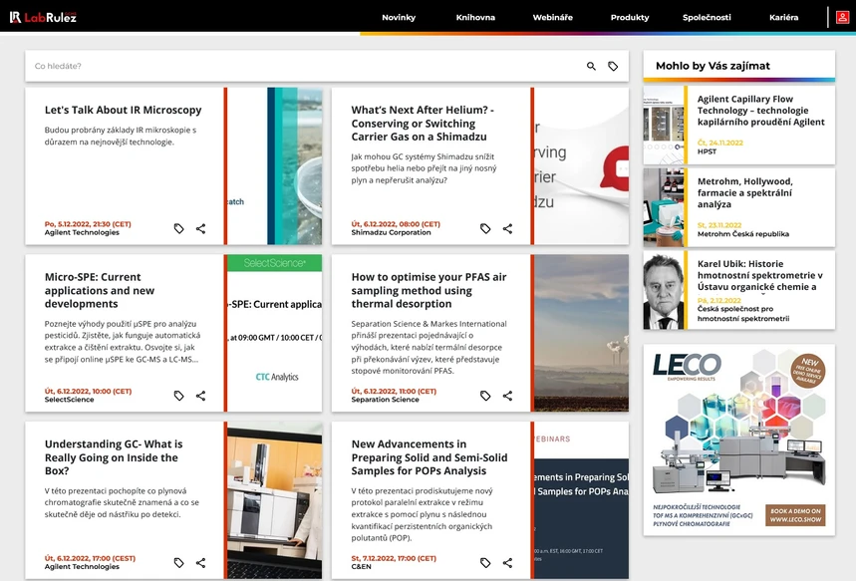Open search with the magnifier icon
Screen dimensions: 856x581
(590, 64)
